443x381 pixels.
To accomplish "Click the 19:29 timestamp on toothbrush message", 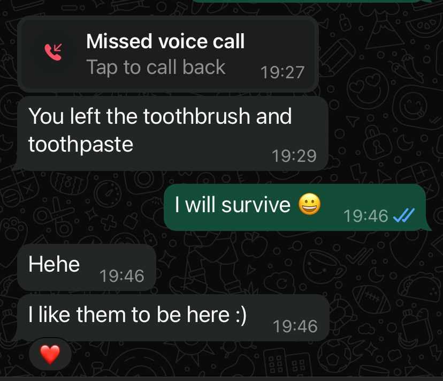I will [294, 156].
